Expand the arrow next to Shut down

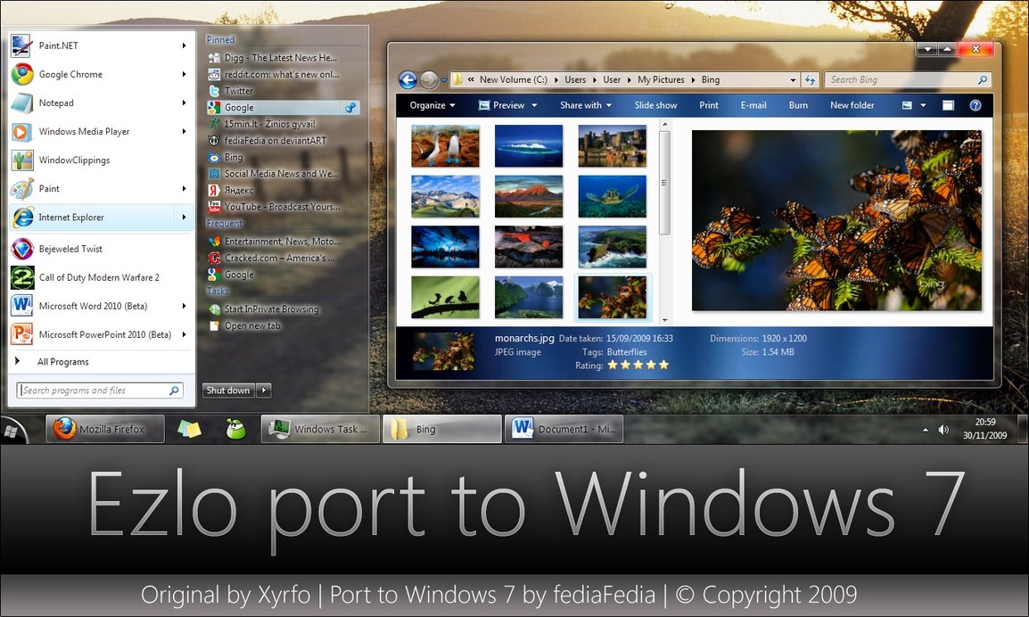pos(263,391)
